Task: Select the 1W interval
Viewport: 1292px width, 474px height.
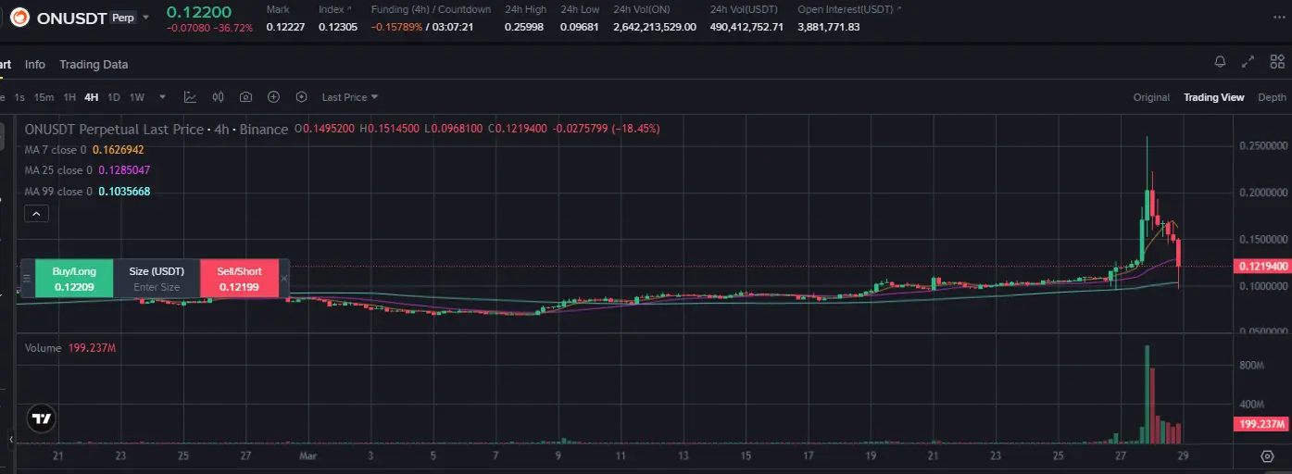Action: [x=137, y=97]
